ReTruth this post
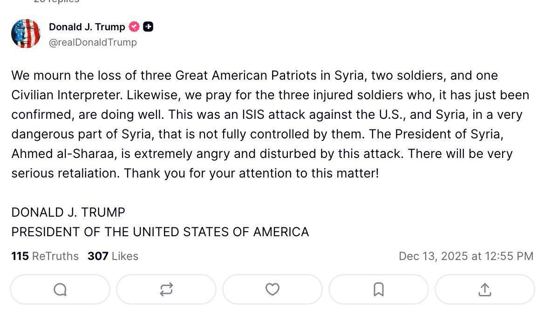Image resolution: width=545 pixels, height=335 pixels. (166, 289)
